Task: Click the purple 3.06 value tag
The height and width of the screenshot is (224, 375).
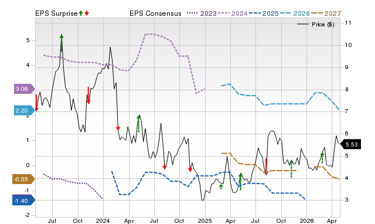Action: [x=24, y=89]
